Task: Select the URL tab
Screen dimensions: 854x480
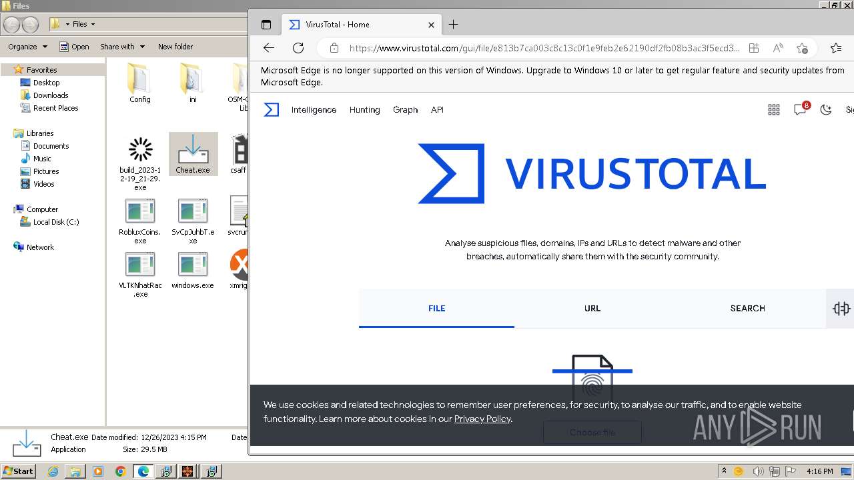Action: (x=592, y=309)
